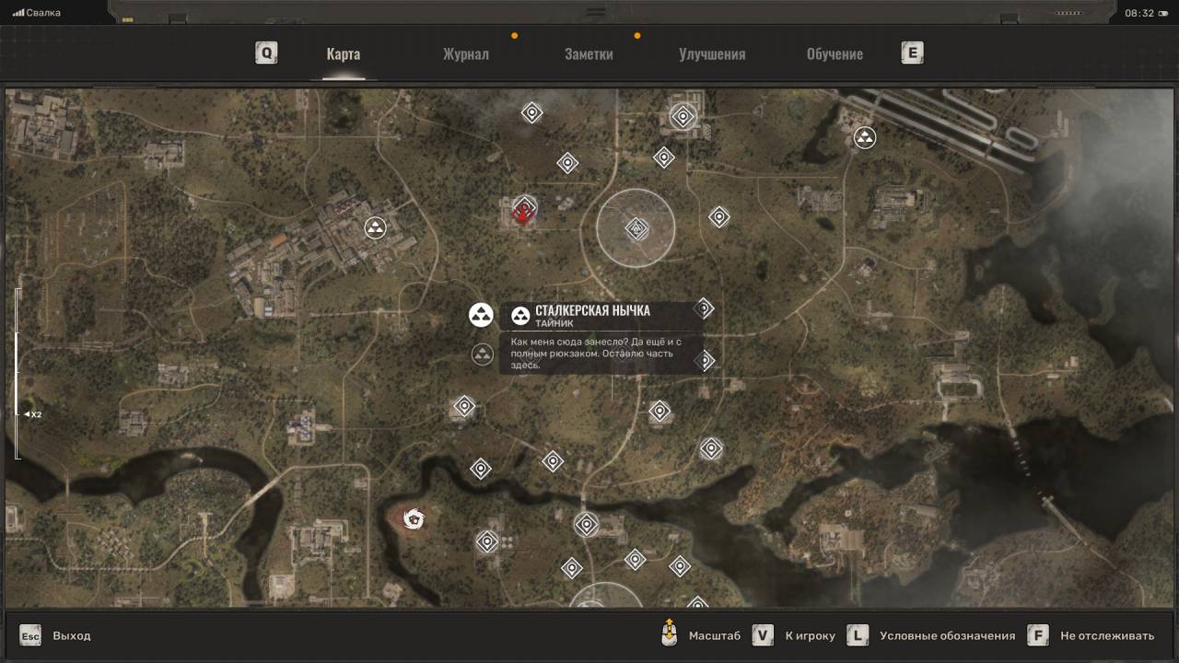Screen dimensions: 1179x663
Task: Go to the Обучение tab
Action: (x=835, y=54)
